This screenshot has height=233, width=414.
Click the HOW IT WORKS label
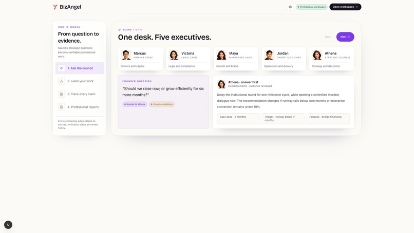click(69, 27)
